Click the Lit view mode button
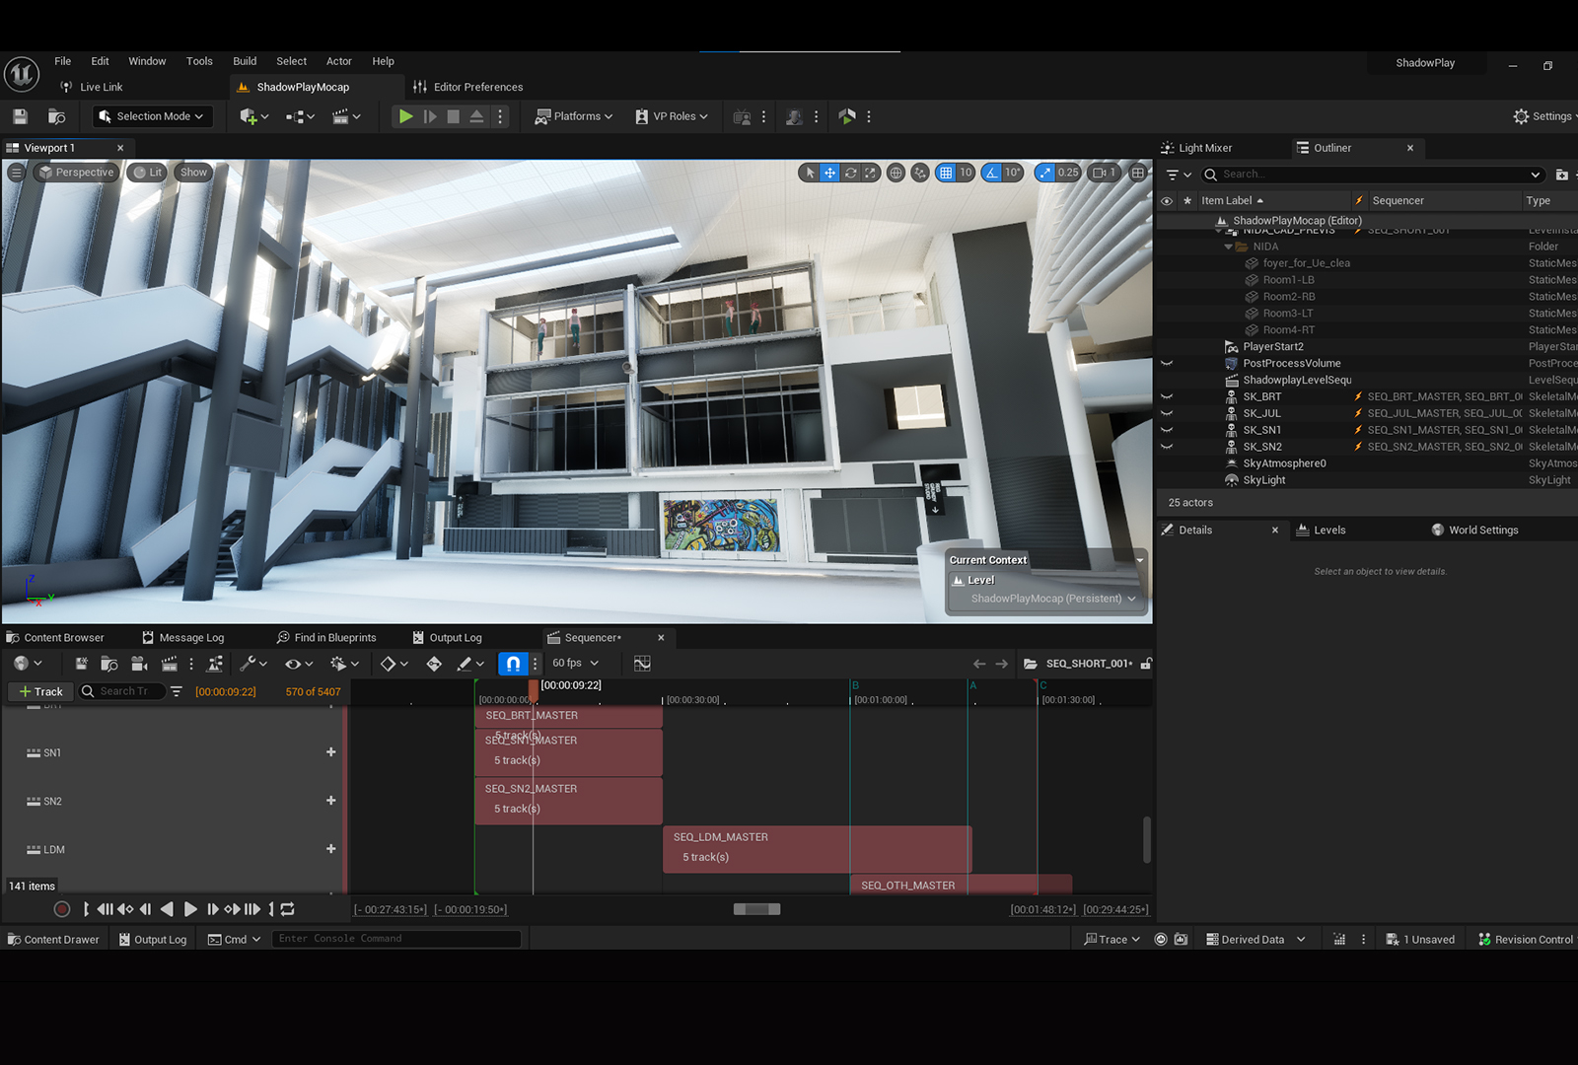This screenshot has height=1065, width=1578. tap(148, 173)
